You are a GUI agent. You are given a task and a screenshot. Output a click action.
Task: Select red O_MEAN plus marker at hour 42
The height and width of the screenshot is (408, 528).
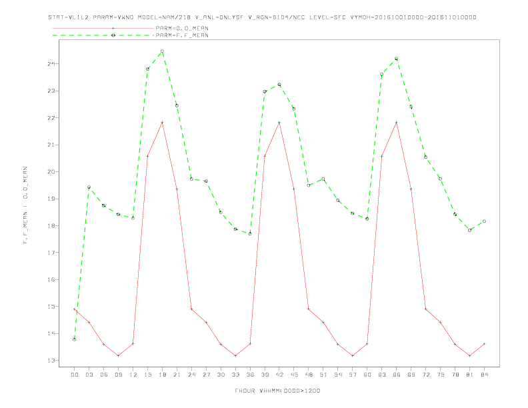[x=279, y=123]
